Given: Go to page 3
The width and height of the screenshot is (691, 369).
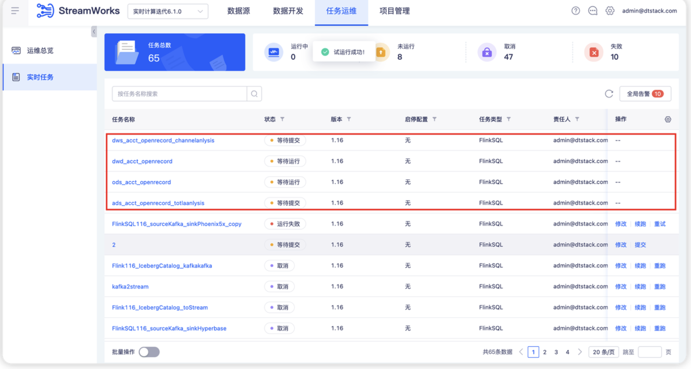Looking at the screenshot, I should click(556, 352).
